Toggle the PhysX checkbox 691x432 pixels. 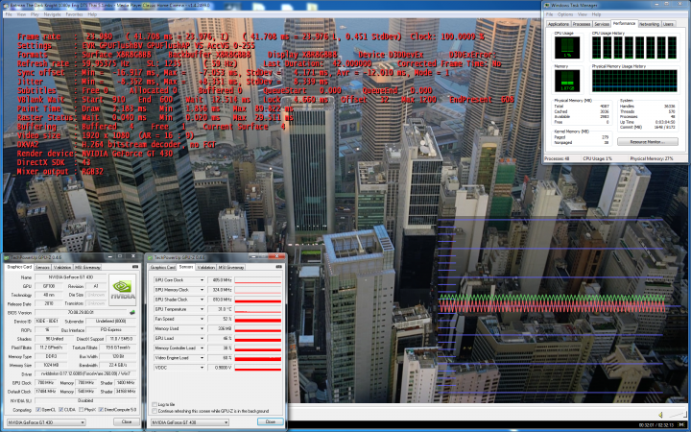(x=81, y=410)
